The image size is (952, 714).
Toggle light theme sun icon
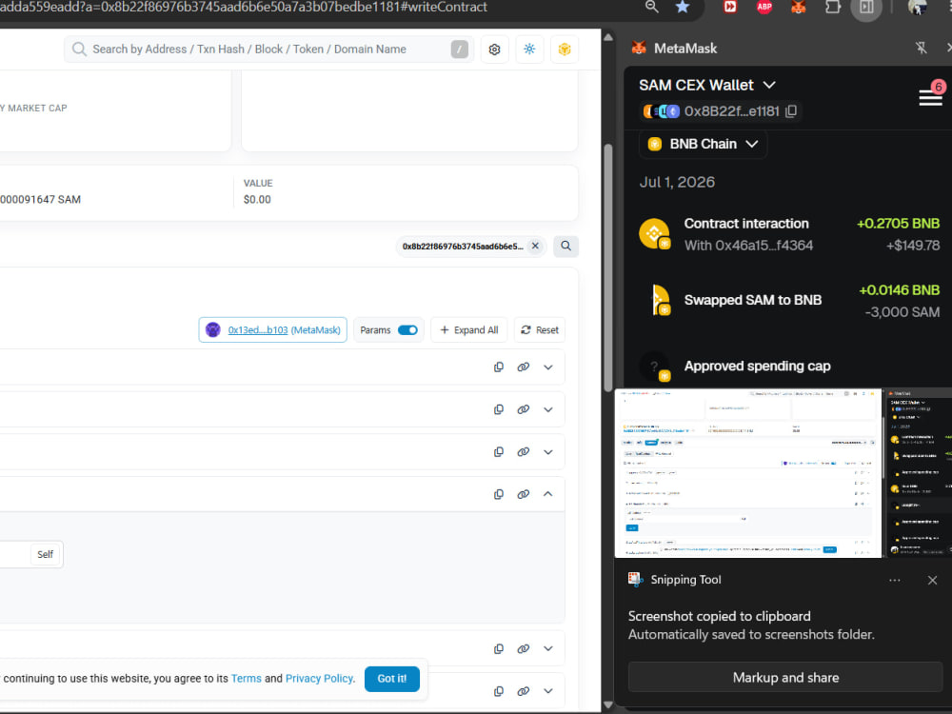529,50
